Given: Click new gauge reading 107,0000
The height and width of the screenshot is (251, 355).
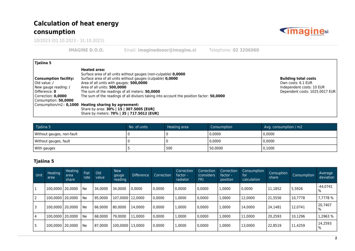Looking at the screenshot, I should (x=120, y=198).
